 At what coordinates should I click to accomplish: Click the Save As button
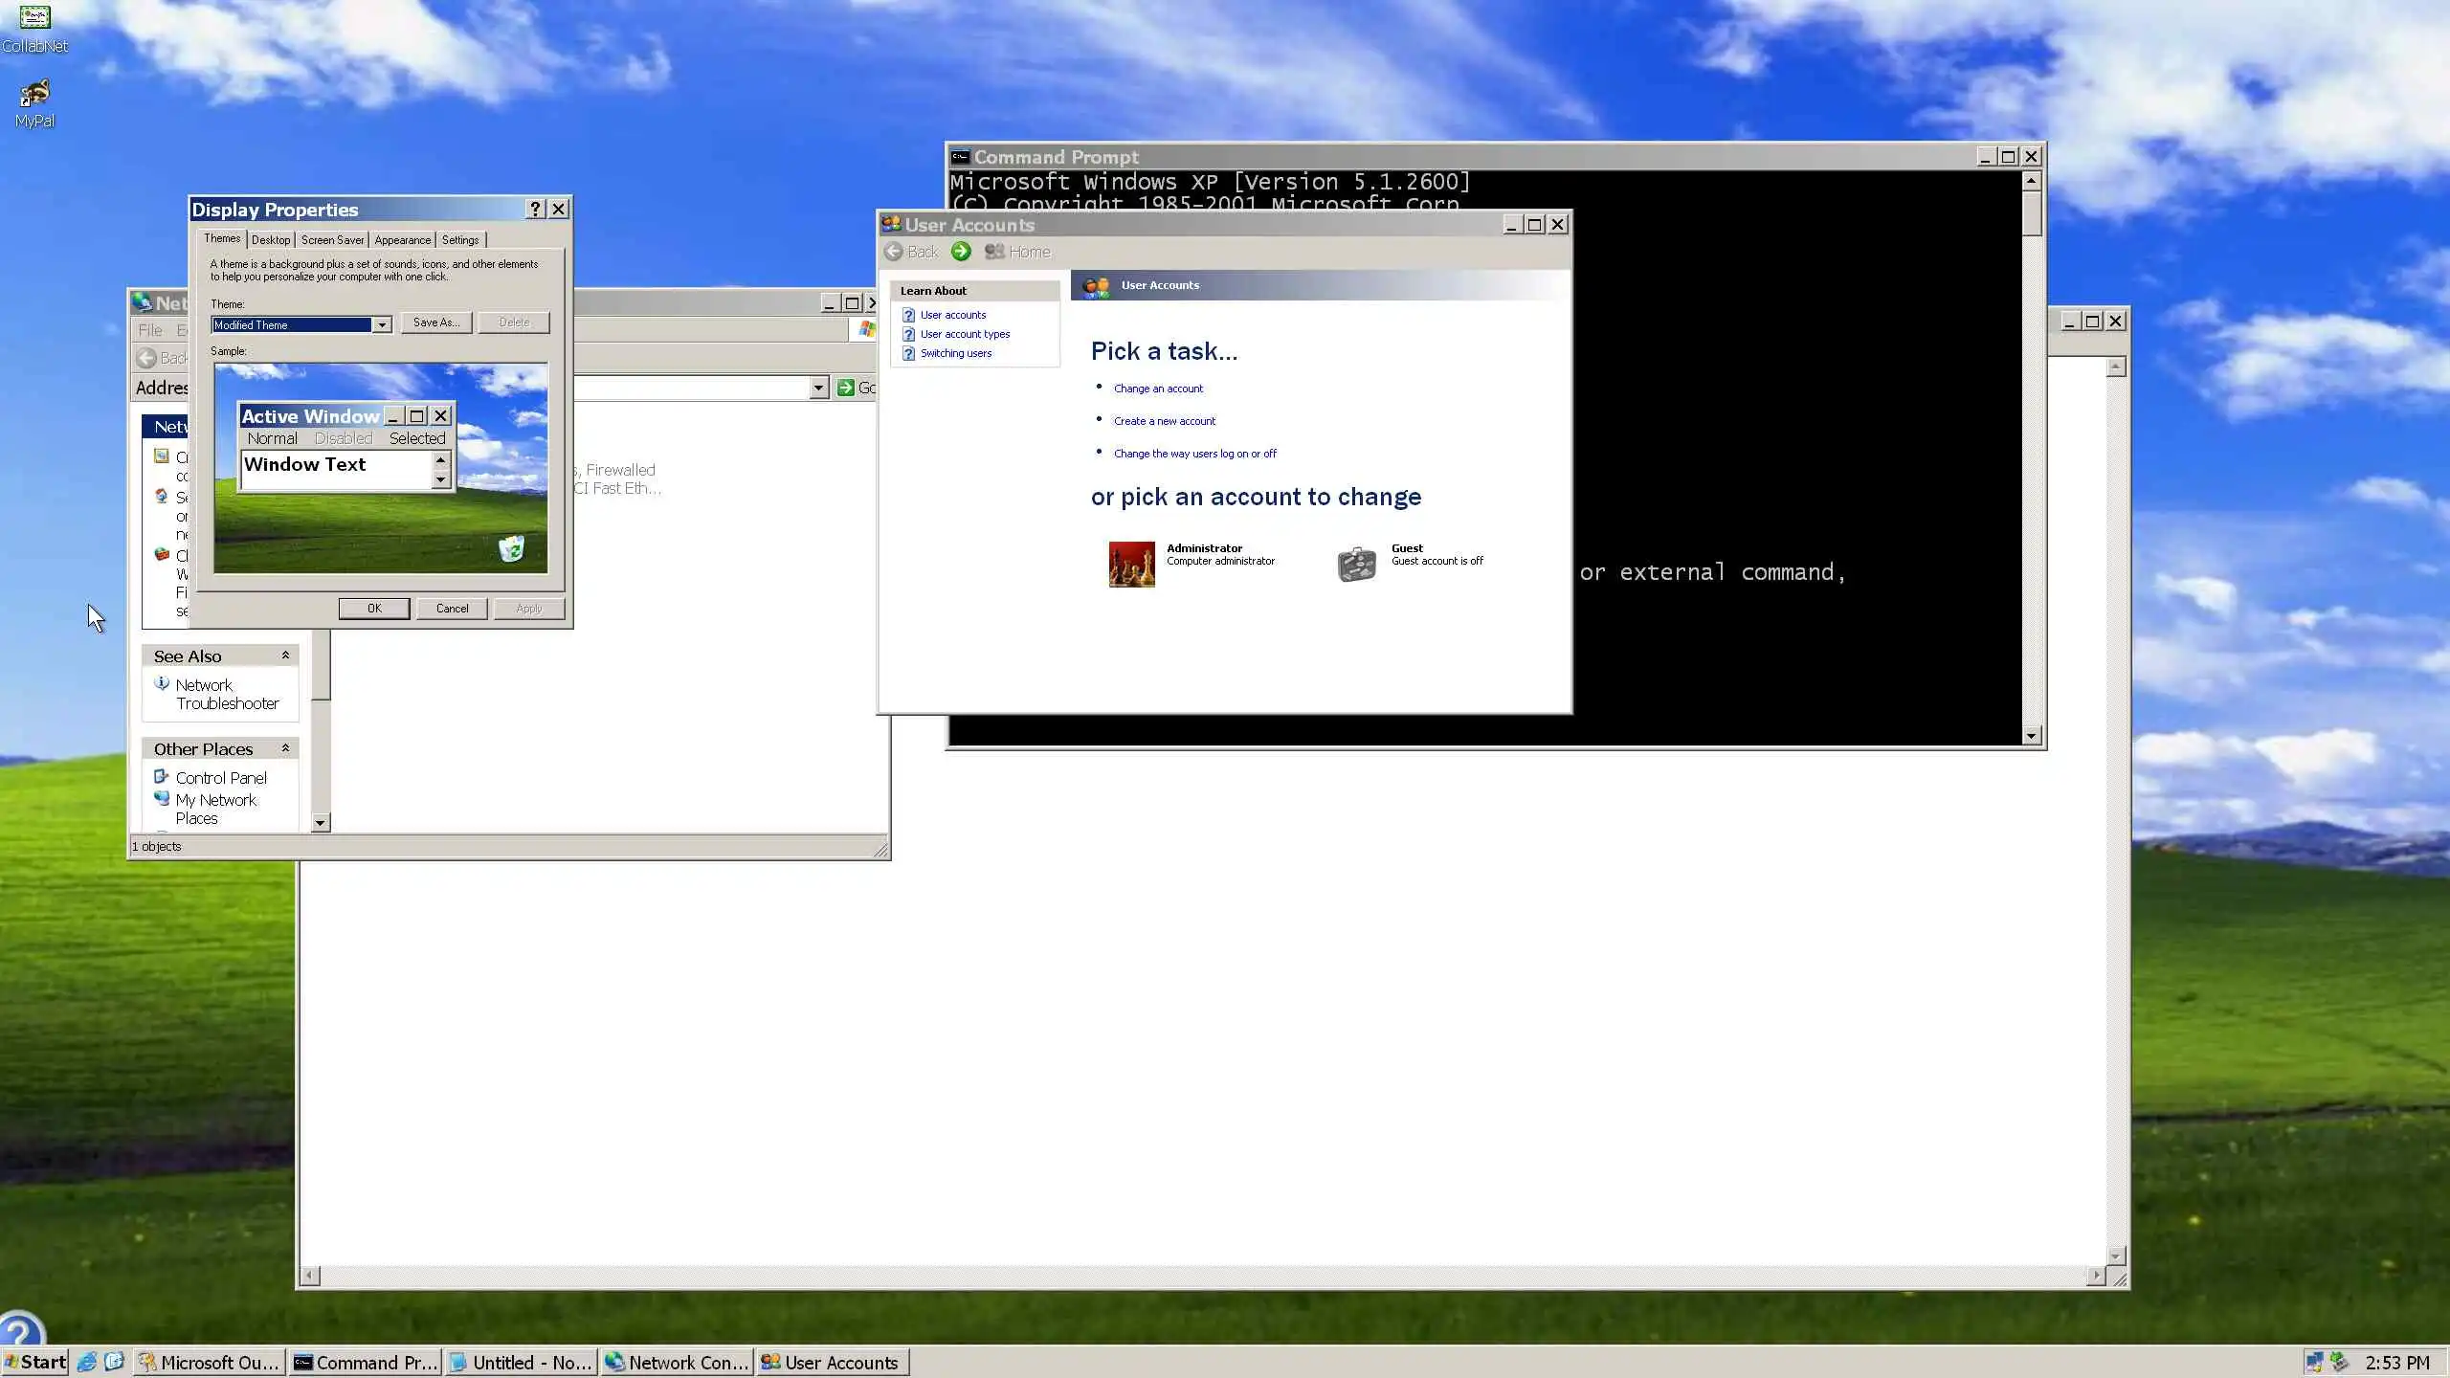click(x=435, y=322)
